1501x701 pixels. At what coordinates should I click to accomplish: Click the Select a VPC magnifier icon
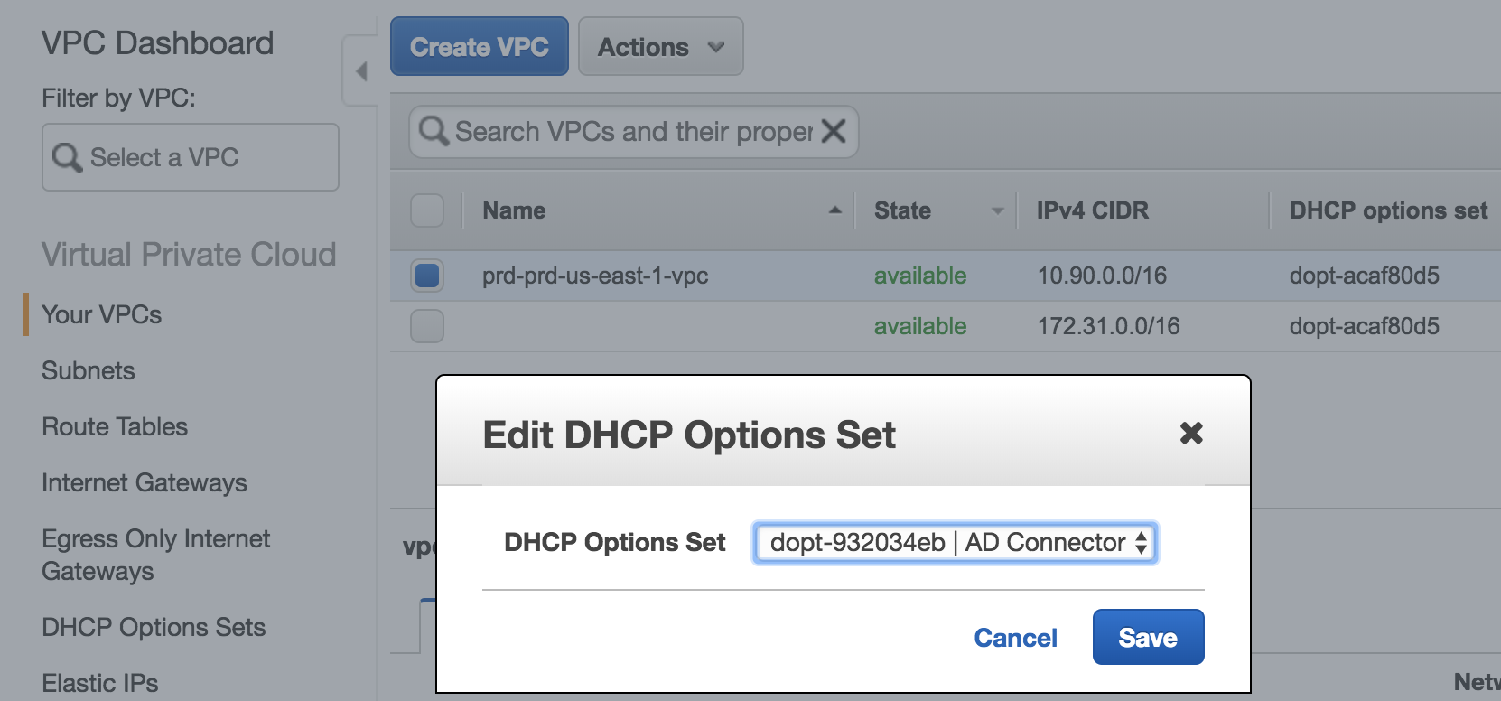(x=67, y=157)
